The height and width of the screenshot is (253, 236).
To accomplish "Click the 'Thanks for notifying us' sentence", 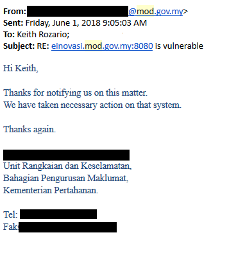I will click(75, 93).
